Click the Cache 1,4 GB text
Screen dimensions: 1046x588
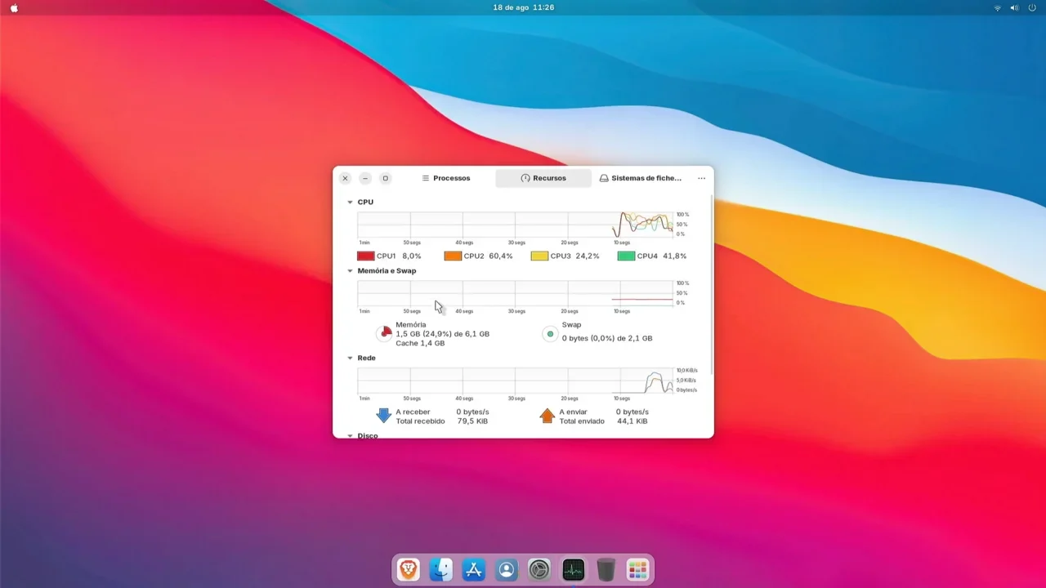(x=420, y=343)
